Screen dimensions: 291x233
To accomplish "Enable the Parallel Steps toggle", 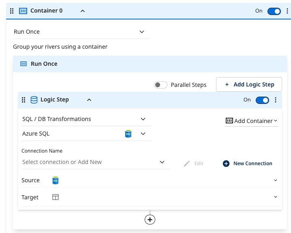I will click(x=160, y=85).
